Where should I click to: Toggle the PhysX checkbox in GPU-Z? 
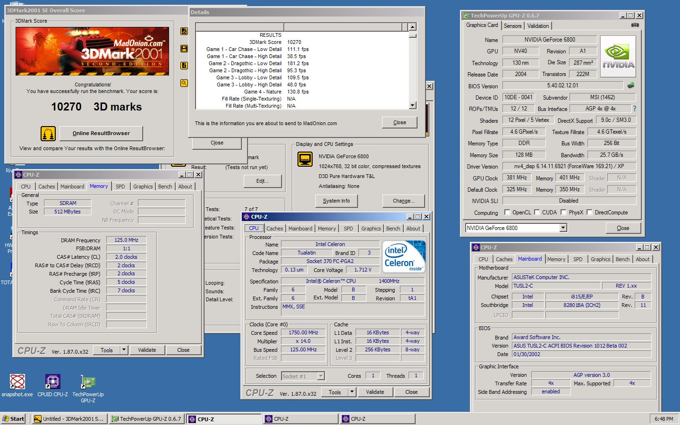tap(563, 212)
